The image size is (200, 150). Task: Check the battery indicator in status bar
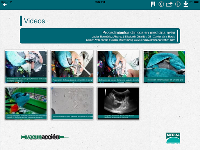[196, 2]
